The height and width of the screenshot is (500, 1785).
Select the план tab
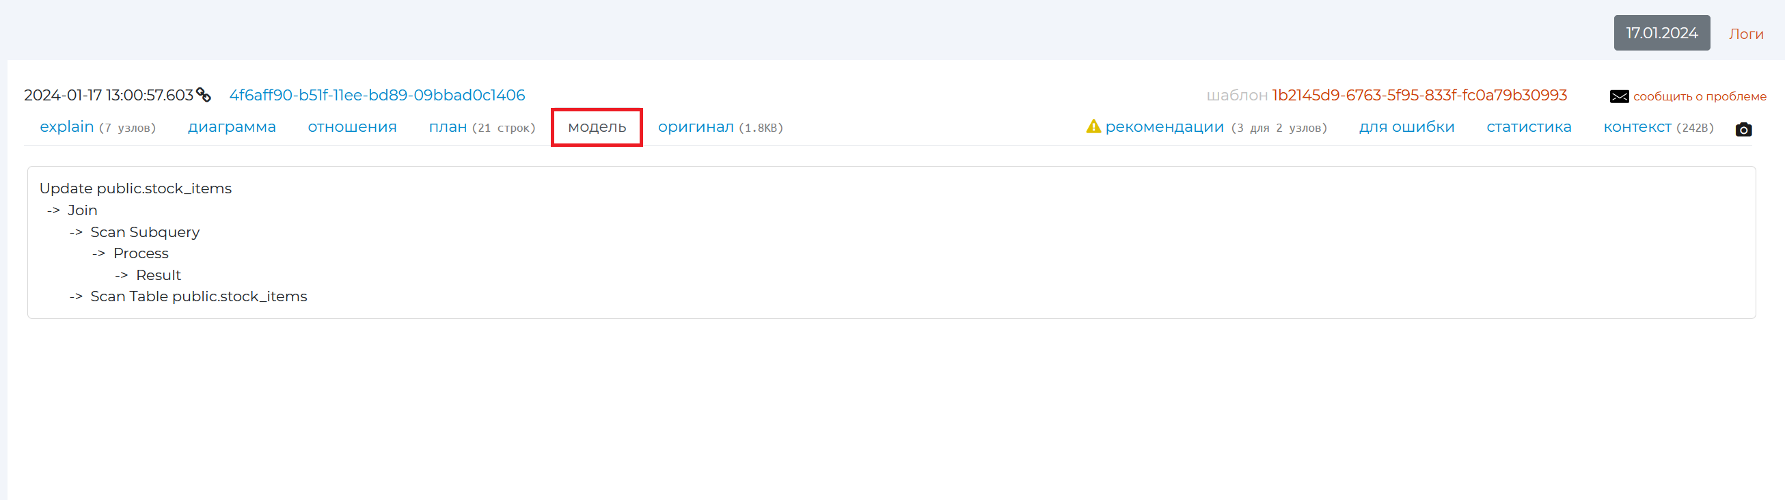pyautogui.click(x=448, y=127)
